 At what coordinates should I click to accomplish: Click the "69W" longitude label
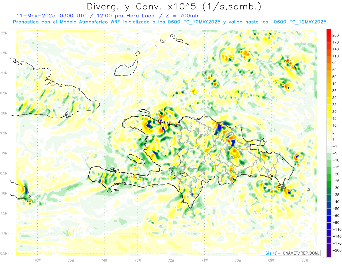271,260
